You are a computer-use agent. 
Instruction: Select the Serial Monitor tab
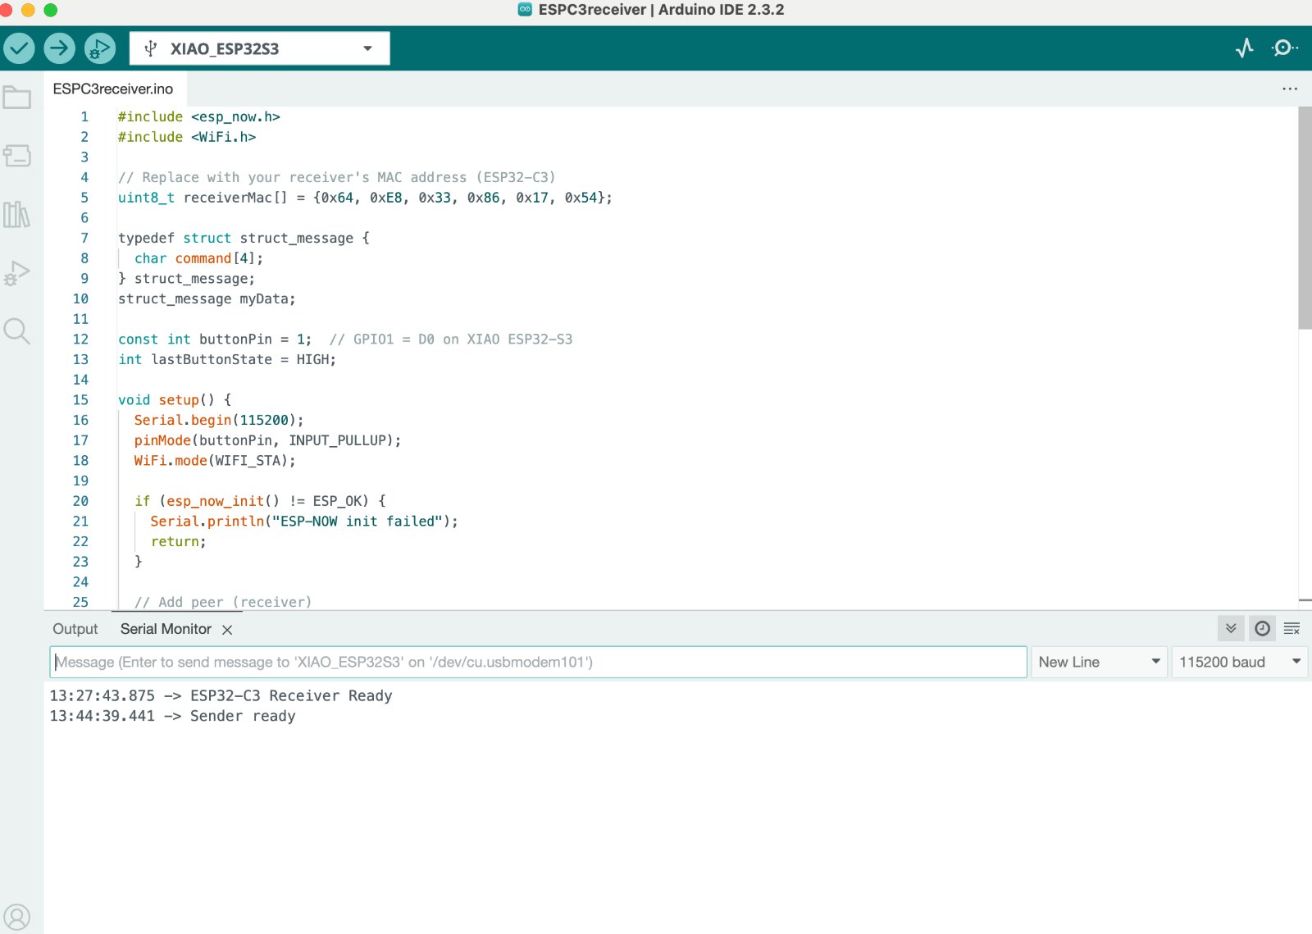coord(166,629)
